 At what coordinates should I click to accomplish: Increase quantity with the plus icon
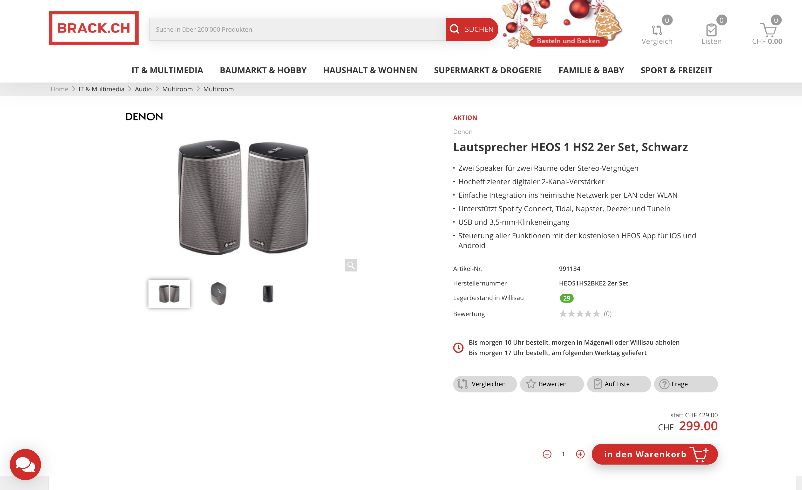580,454
